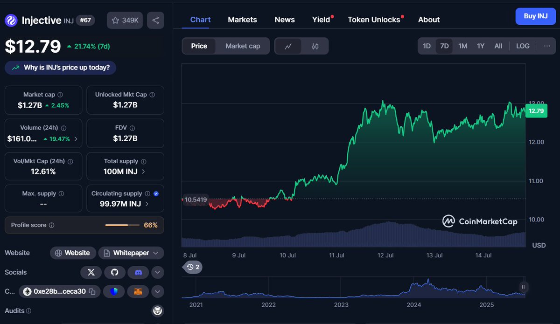560x324 pixels.
Task: Open the News tab
Action: point(285,20)
